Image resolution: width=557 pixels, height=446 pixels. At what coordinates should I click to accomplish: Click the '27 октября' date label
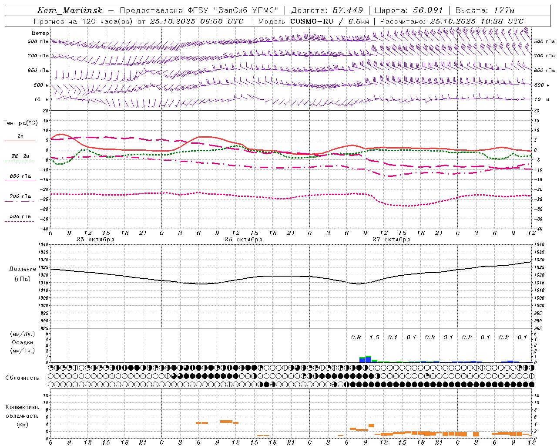coord(391,240)
